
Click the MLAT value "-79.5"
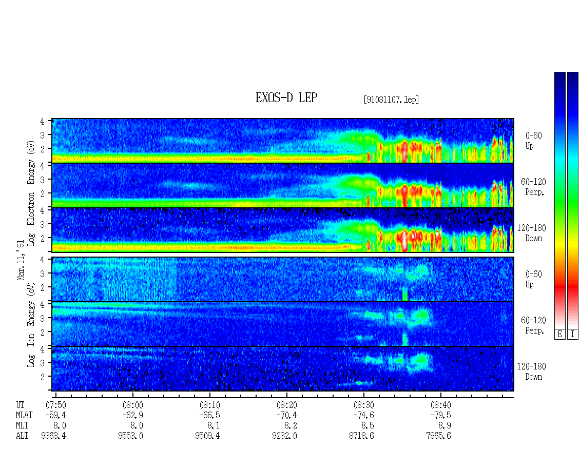pyautogui.click(x=440, y=415)
